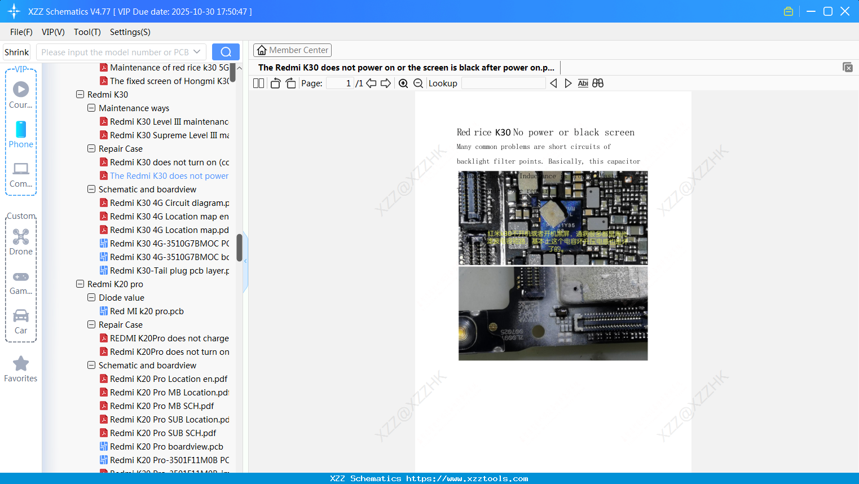859x484 pixels.
Task: Zoom out of the document
Action: click(x=418, y=83)
